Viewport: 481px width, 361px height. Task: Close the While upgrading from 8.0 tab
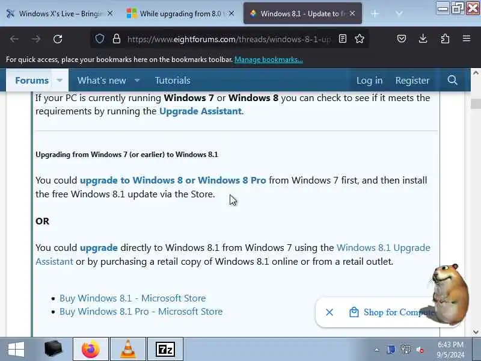232,13
